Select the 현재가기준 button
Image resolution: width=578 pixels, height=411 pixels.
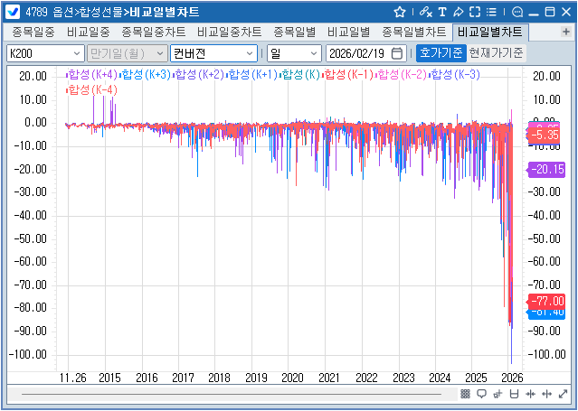pyautogui.click(x=496, y=53)
